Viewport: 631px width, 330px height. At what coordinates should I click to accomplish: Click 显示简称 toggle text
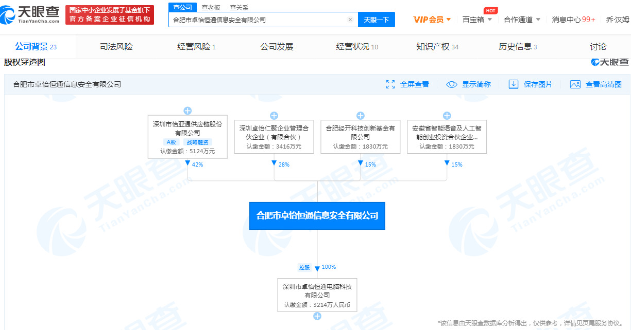click(476, 84)
